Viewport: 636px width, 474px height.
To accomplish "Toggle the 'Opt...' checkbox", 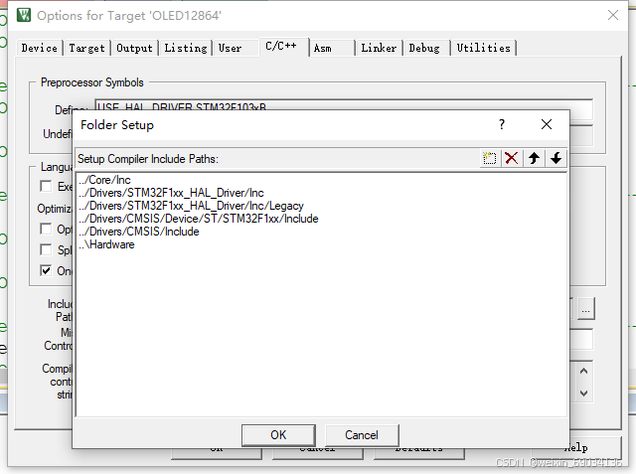I will 46,229.
